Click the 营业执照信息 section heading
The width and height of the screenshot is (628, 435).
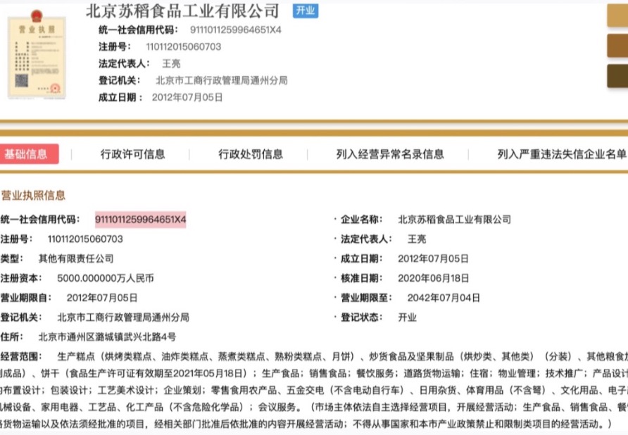(33, 195)
